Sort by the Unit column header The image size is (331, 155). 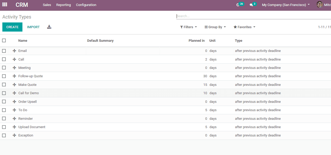tap(212, 41)
